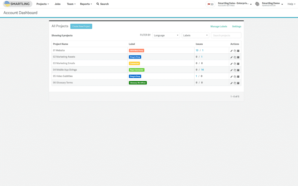Screen dimensions: 298x186
Task: Open the Reports menu
Action: click(86, 4)
